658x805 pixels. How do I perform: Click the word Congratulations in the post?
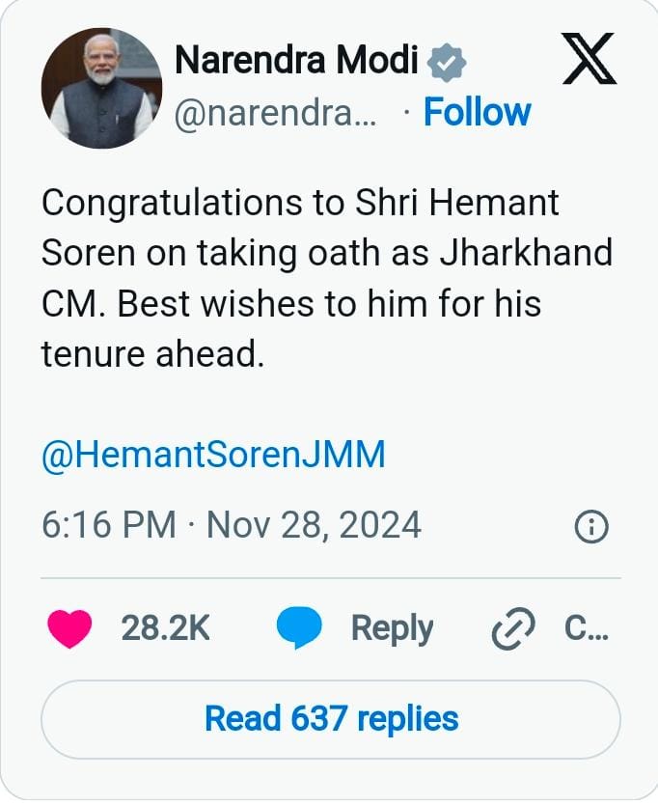coord(172,204)
